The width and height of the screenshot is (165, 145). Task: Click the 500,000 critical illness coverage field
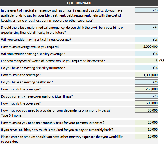click(x=146, y=103)
